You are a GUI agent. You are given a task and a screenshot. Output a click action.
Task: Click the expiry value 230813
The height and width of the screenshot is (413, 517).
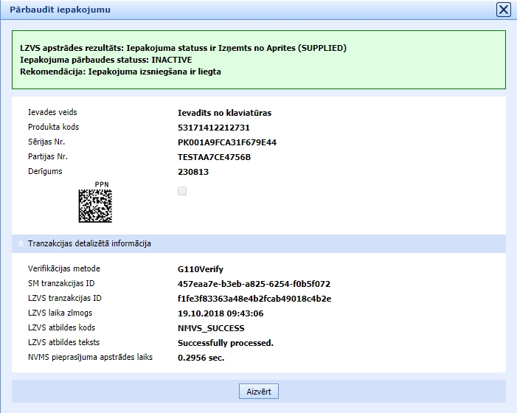[x=193, y=172]
